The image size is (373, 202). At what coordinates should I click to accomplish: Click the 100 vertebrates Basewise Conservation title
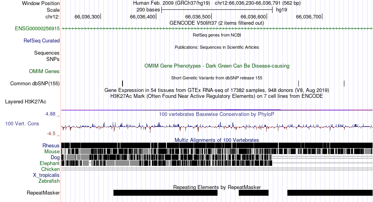[x=217, y=114]
